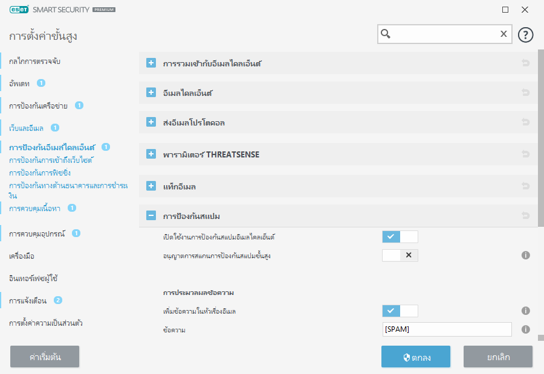544x374 pixels.
Task: Click the badge next to การป้องกันเครือข่าย
Action: click(x=79, y=106)
